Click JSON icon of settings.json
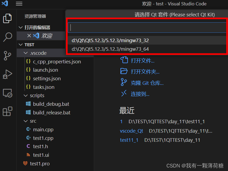This screenshot has width=228, height=171. (28, 78)
